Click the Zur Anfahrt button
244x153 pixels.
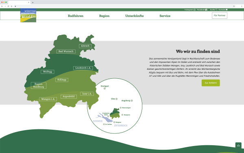coord(211,83)
